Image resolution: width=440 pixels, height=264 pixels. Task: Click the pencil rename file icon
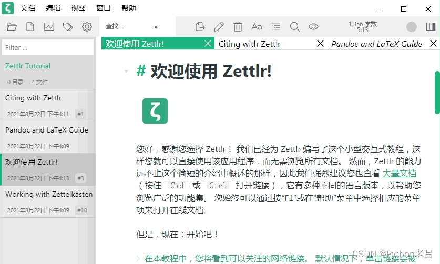pyautogui.click(x=219, y=27)
